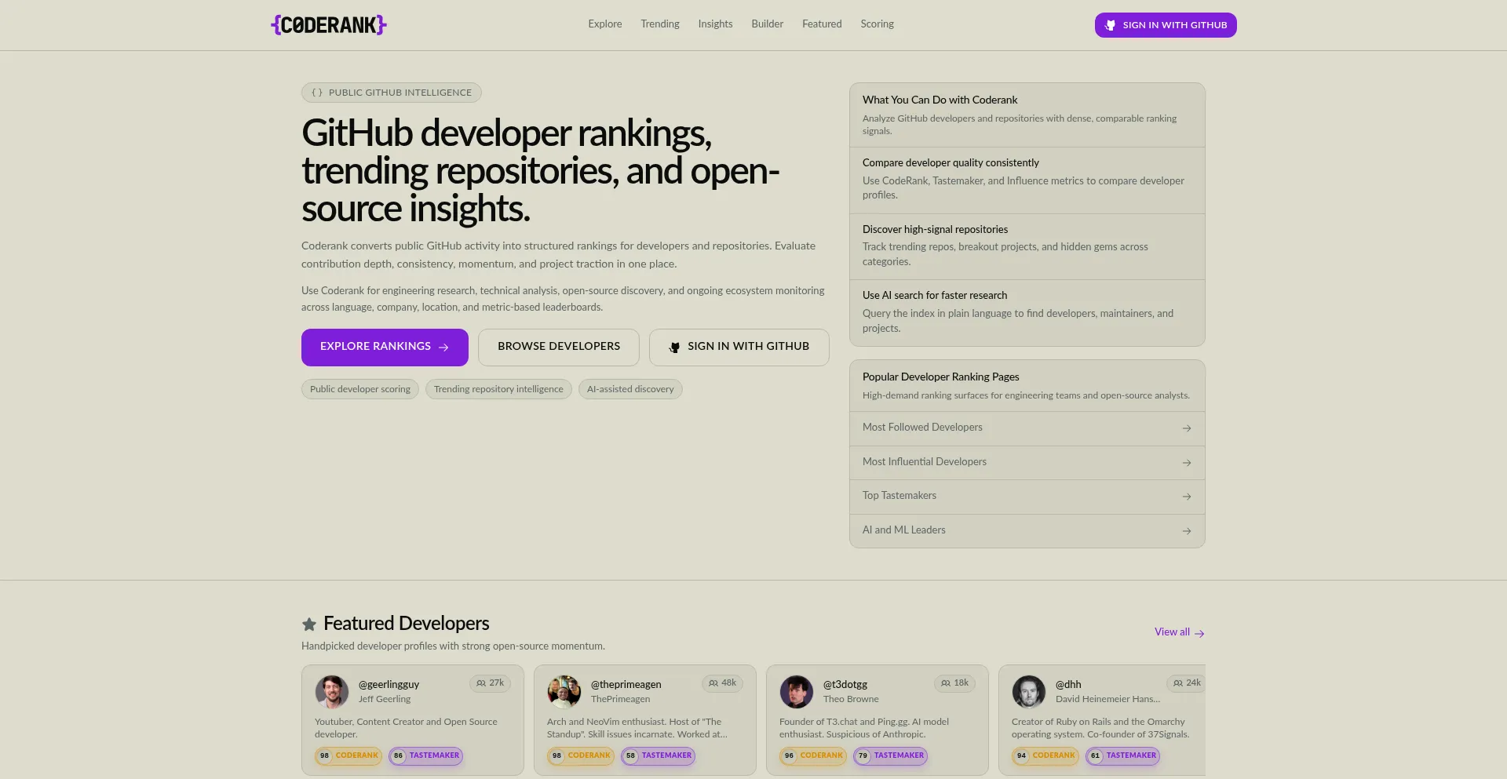Image resolution: width=1507 pixels, height=779 pixels.
Task: Click the arrow beside Most Followed Developers
Action: click(x=1187, y=428)
